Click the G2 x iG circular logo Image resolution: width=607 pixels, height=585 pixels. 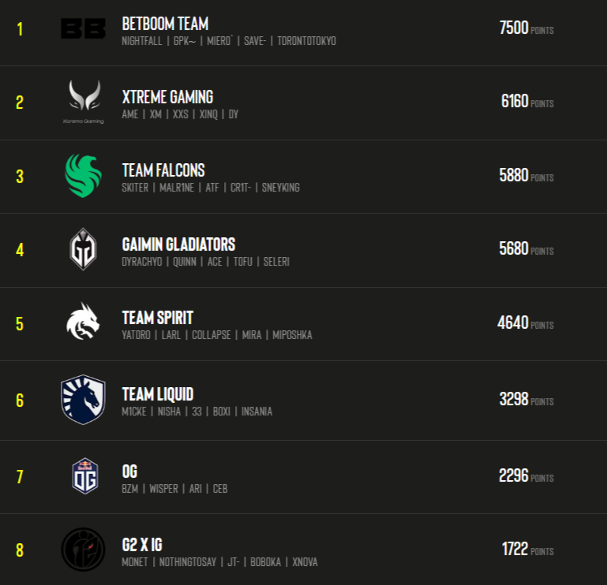click(x=83, y=550)
